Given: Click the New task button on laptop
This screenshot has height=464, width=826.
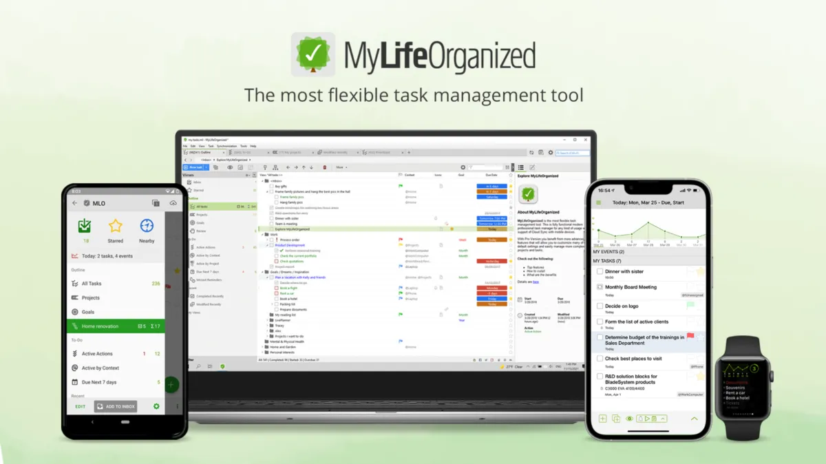Looking at the screenshot, I should pos(193,167).
